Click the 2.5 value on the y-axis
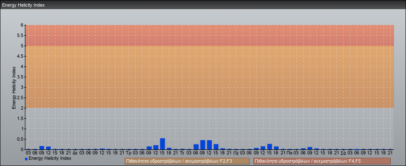Screen dimensions: 406x166 point(20,98)
